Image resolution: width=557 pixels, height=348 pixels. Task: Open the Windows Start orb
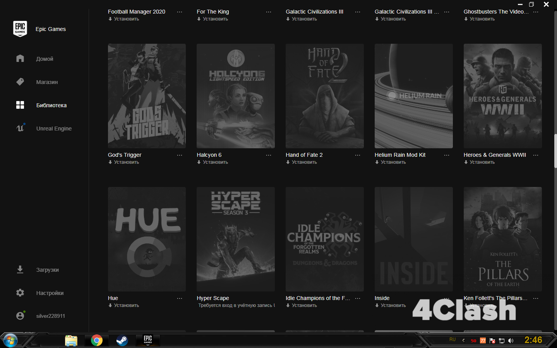coord(10,341)
